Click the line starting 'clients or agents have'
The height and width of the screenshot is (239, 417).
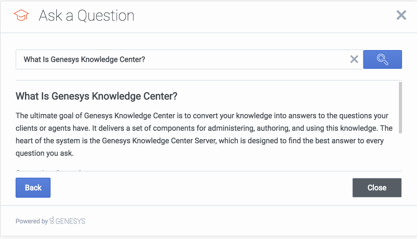tap(204, 128)
